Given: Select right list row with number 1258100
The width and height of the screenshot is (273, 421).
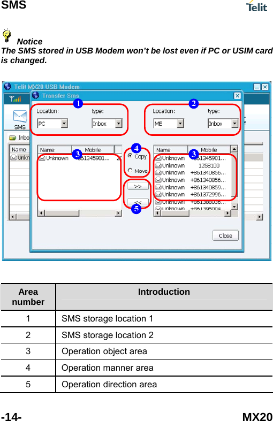Looking at the screenshot, I should [x=192, y=165].
